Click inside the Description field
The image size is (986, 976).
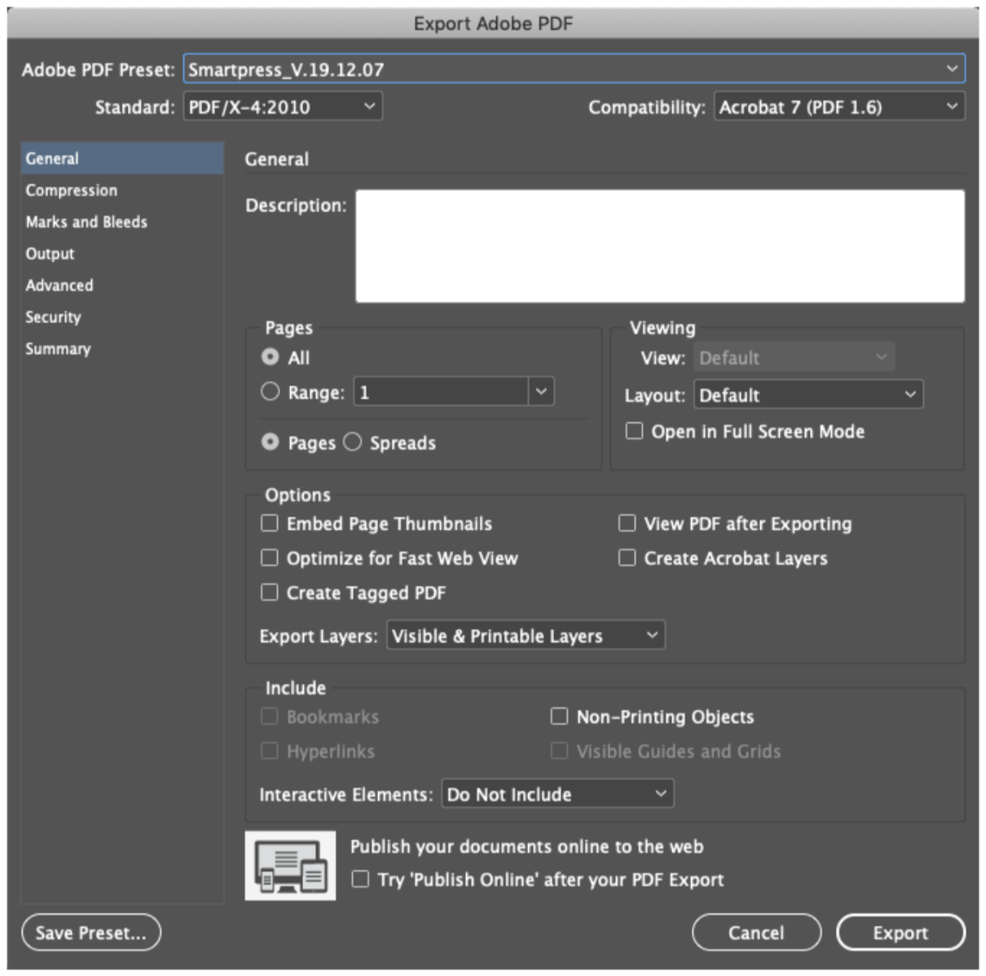[660, 244]
